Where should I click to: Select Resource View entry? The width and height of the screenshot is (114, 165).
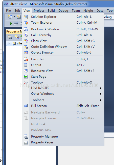click(63, 71)
